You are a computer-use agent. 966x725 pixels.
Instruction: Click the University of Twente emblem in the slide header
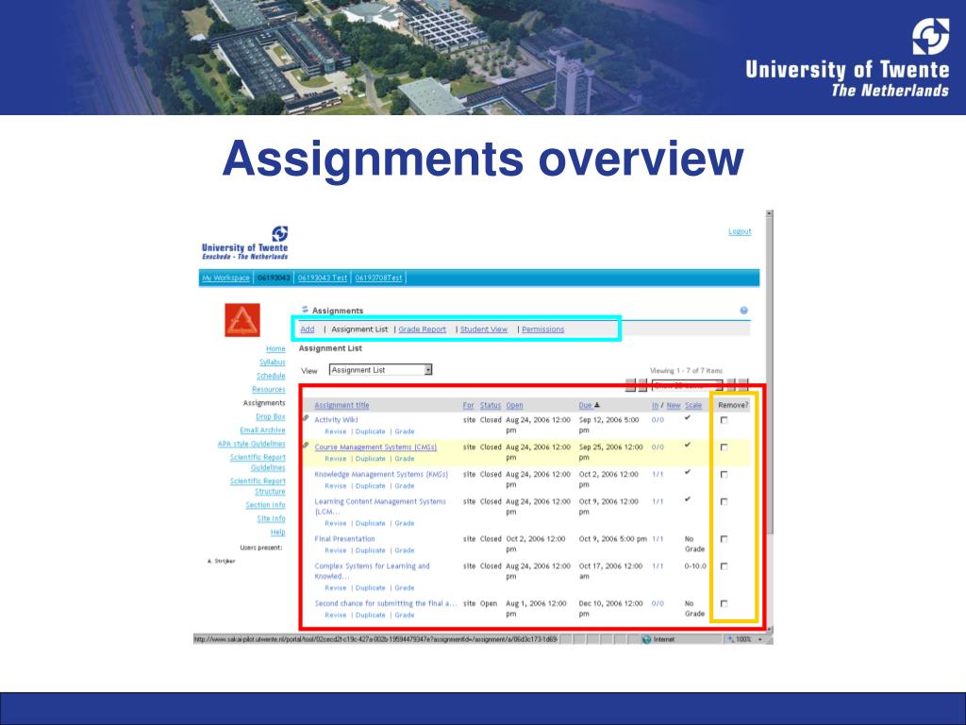930,36
